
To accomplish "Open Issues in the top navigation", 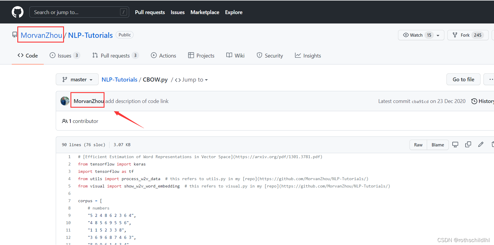I will coord(178,12).
